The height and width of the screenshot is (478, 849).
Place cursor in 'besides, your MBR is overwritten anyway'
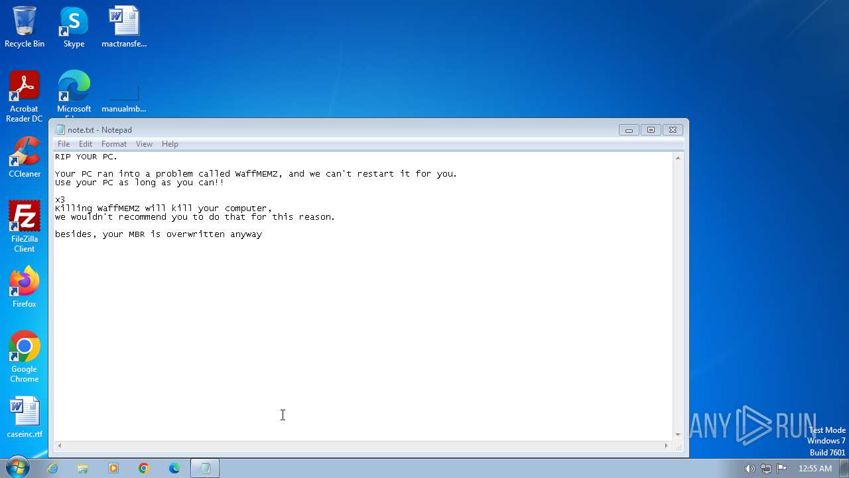point(159,234)
